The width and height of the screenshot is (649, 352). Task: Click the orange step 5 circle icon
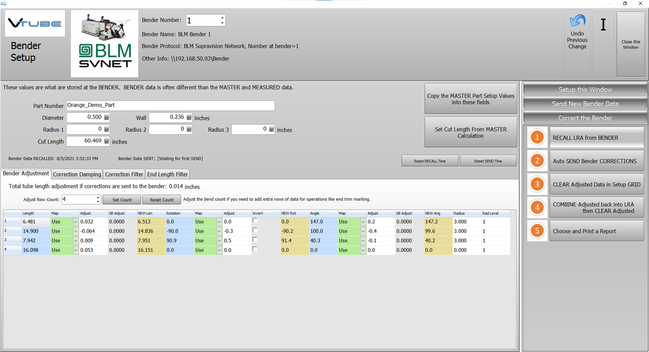pyautogui.click(x=537, y=231)
